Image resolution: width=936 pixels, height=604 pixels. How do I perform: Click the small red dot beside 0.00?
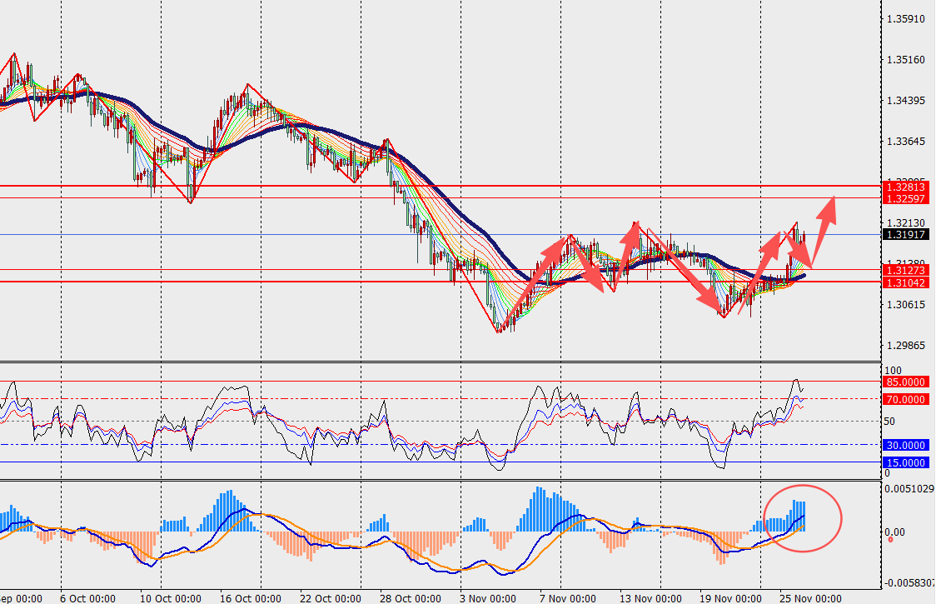(x=890, y=539)
